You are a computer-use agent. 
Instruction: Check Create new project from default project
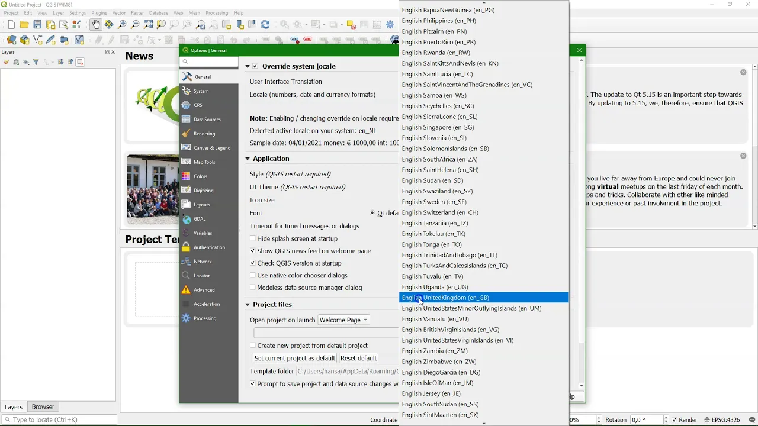(x=253, y=346)
